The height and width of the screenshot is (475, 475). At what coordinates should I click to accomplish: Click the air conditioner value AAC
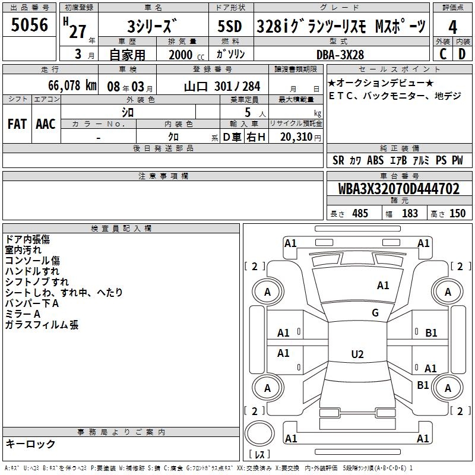[x=46, y=124]
